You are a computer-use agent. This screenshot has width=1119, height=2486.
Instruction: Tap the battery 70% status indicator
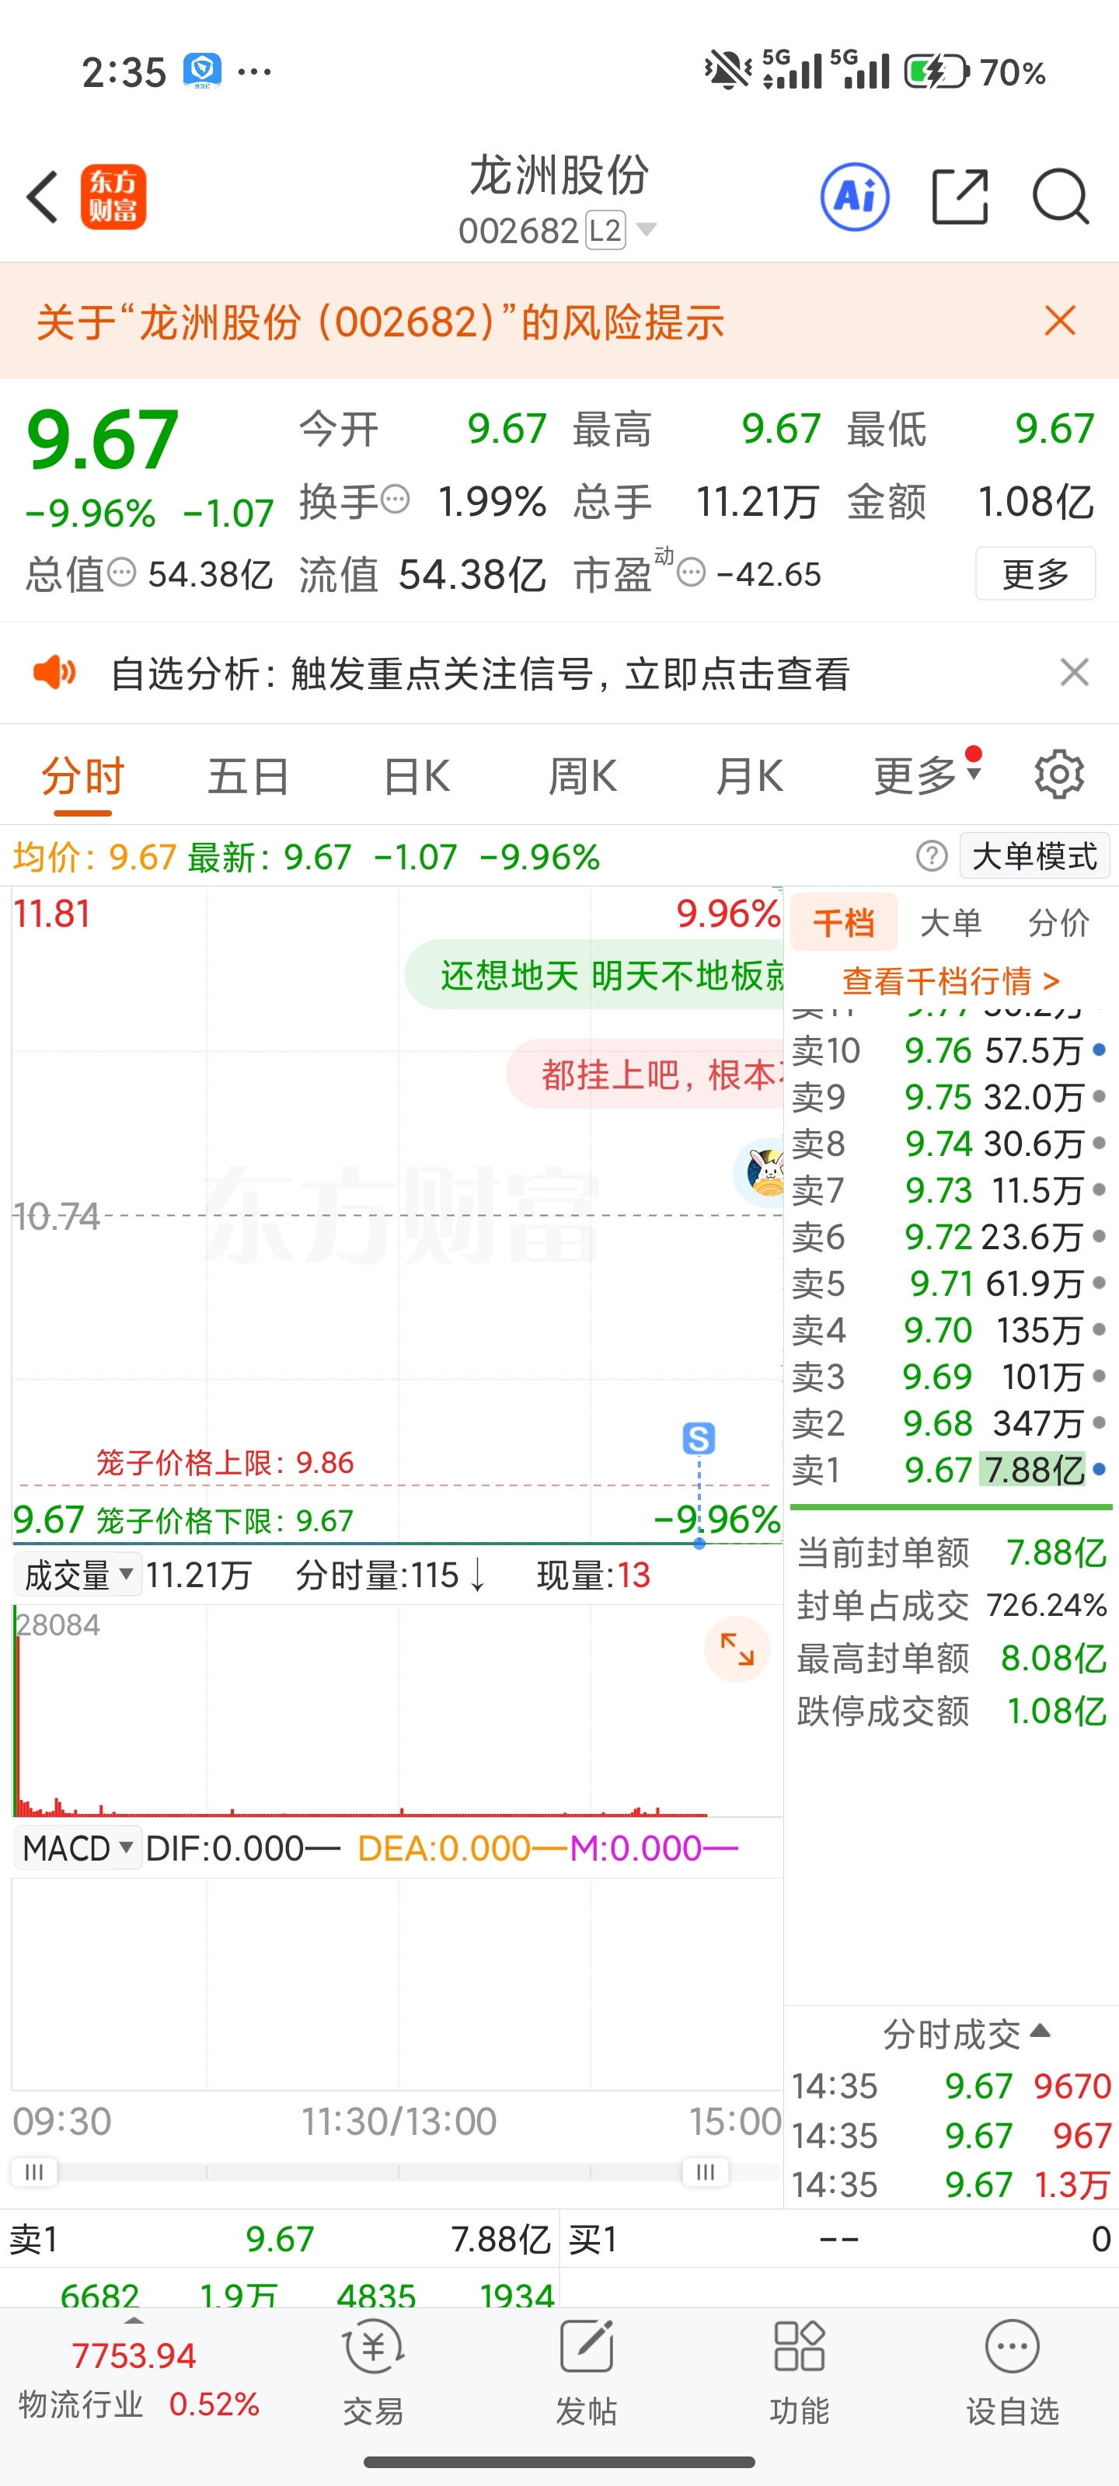[x=975, y=72]
